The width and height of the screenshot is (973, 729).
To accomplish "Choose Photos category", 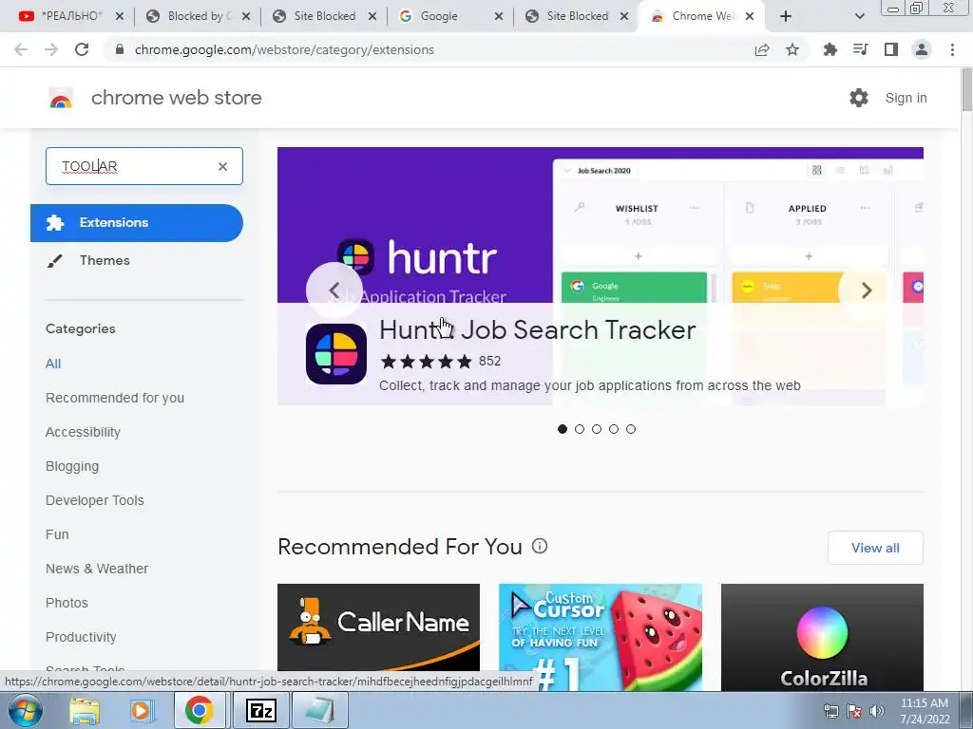I will [x=67, y=603].
